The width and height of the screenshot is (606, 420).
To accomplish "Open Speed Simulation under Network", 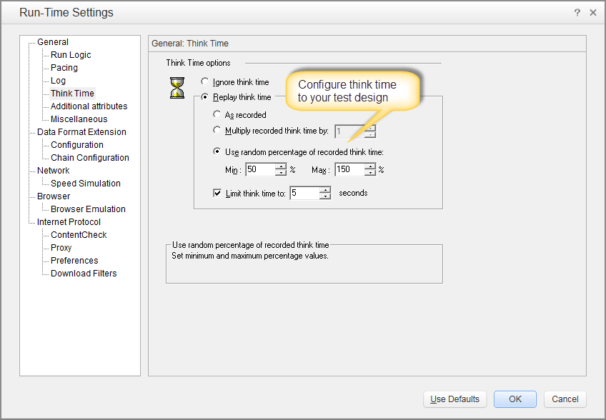I will [86, 184].
